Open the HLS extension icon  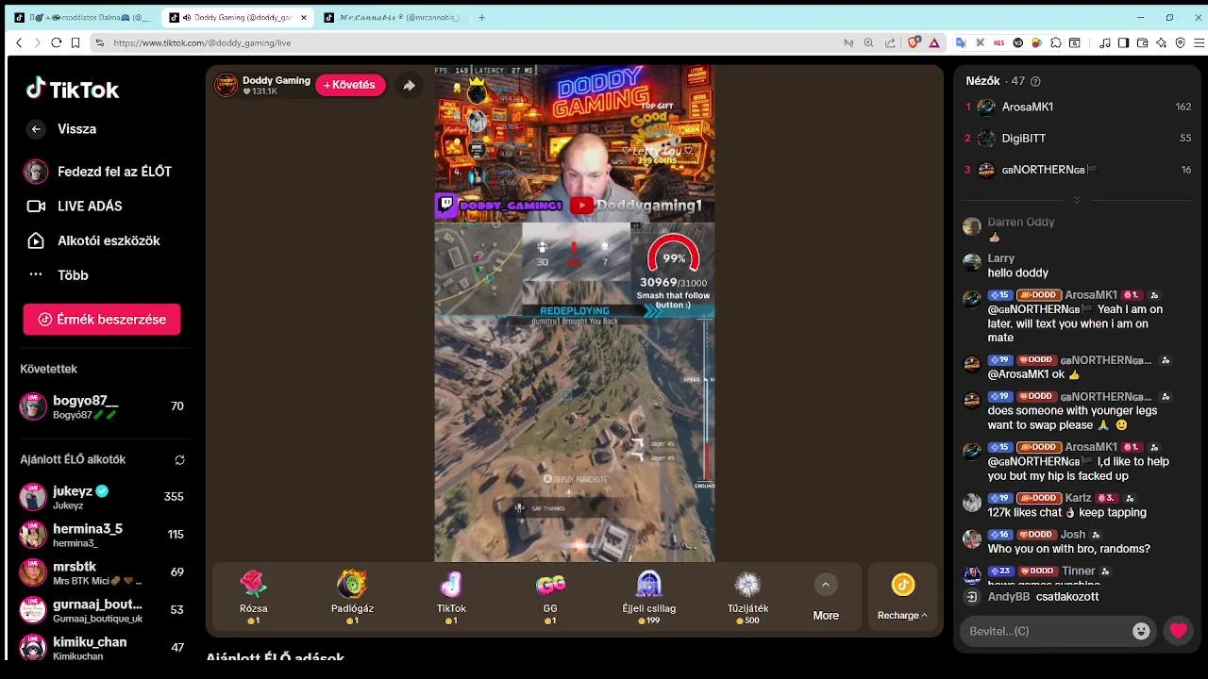pos(999,42)
